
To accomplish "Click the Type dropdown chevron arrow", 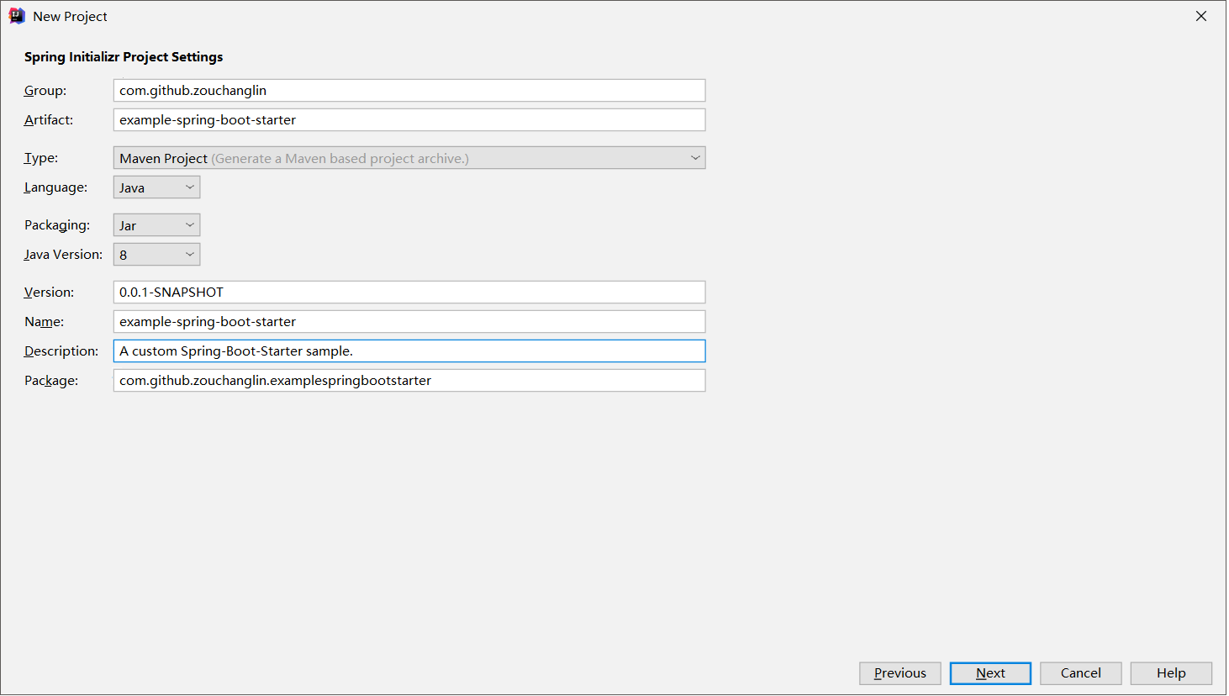I will click(x=695, y=158).
